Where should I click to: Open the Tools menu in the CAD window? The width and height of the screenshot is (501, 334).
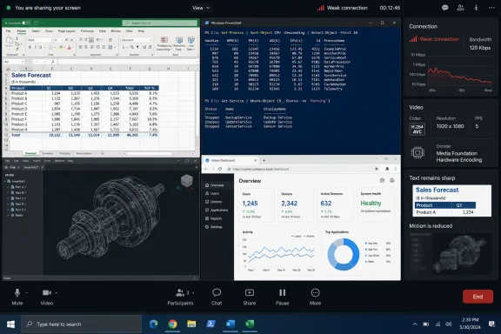[x=47, y=161]
